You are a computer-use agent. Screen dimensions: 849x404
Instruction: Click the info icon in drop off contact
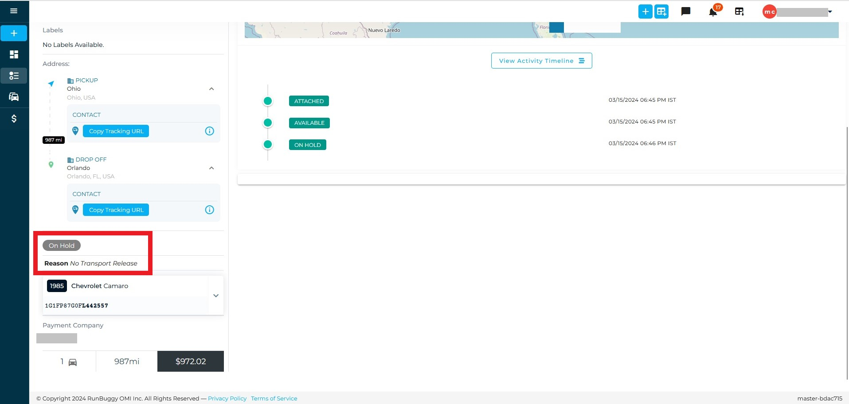tap(209, 210)
